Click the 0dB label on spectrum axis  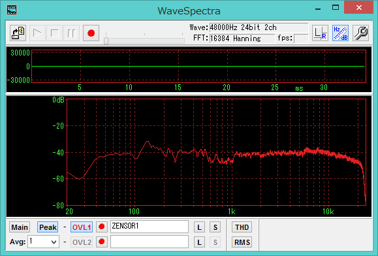(58, 100)
